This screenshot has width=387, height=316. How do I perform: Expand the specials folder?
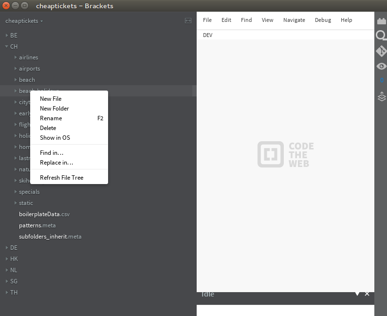16,191
